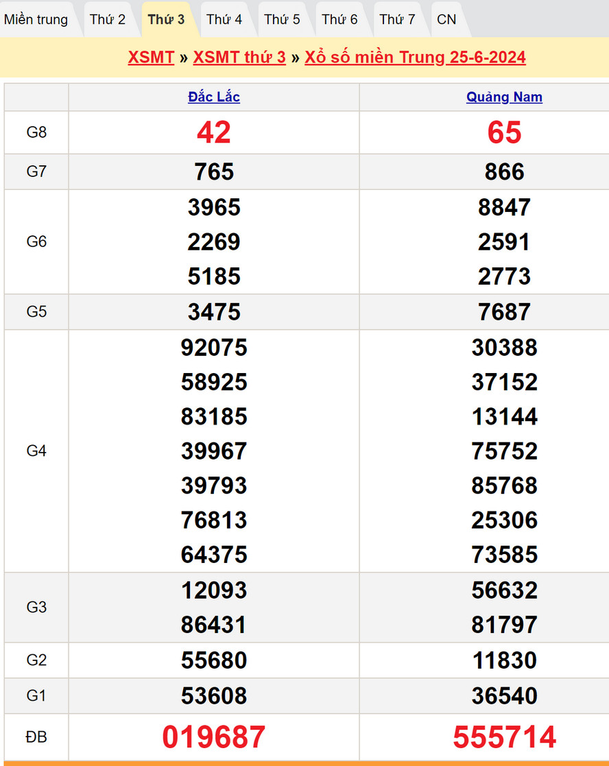Open the XSMT thứ 3 link
Screen dimensions: 609x766
coord(239,57)
